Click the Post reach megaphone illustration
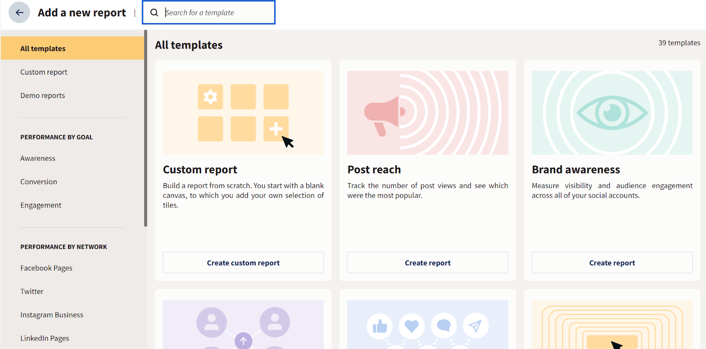Image resolution: width=706 pixels, height=349 pixels. coord(428,113)
